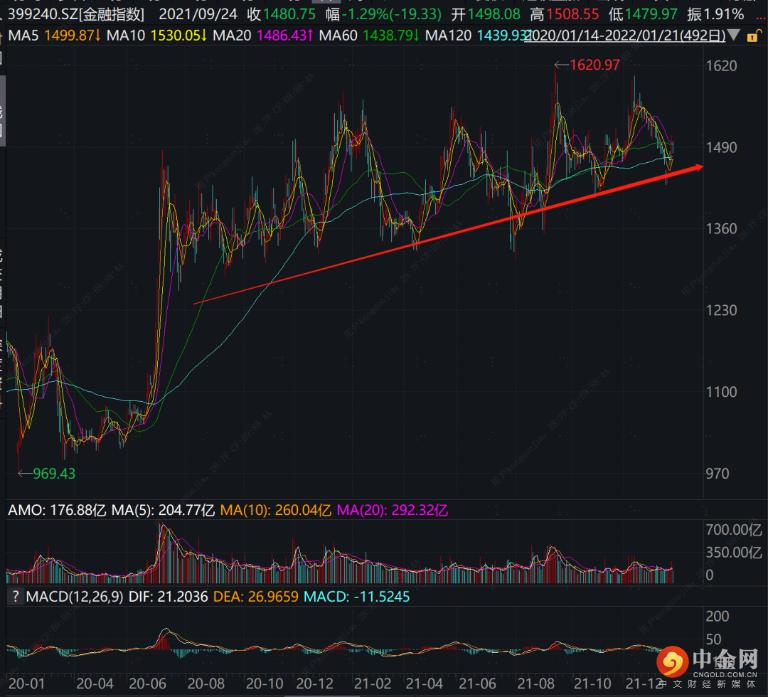This screenshot has height=697, width=768.
Task: Select the red upward trendline arrowhead
Action: coord(696,168)
